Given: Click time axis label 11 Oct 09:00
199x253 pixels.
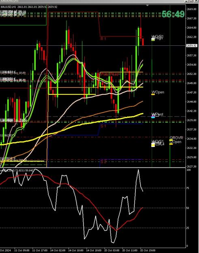Looking at the screenshot, I should [x=22, y=250].
